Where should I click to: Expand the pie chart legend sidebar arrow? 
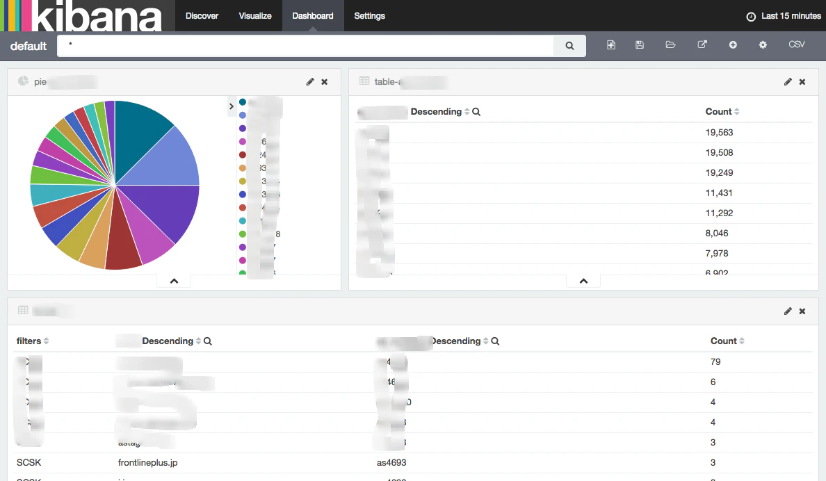232,106
